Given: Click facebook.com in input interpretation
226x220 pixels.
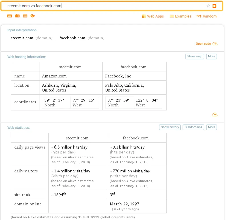Looking at the screenshot, I should click(x=72, y=38).
